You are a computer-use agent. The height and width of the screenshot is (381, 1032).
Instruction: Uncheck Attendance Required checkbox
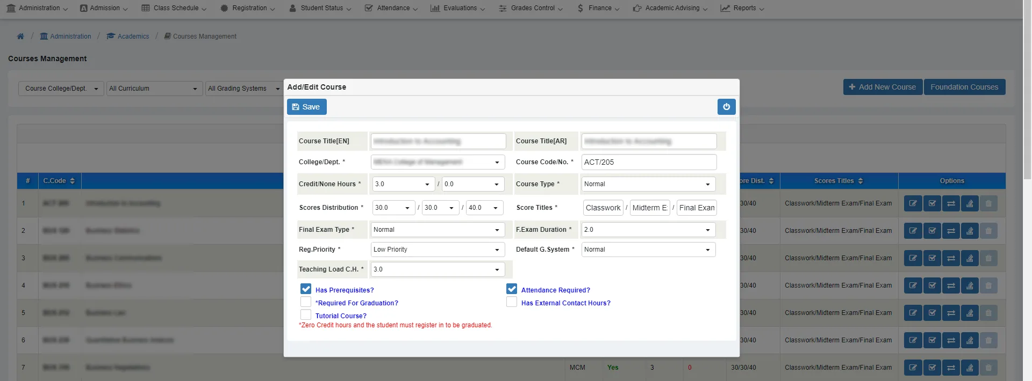[512, 289]
